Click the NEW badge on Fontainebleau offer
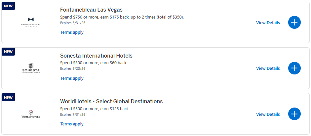311x136 pixels. pyautogui.click(x=8, y=6)
